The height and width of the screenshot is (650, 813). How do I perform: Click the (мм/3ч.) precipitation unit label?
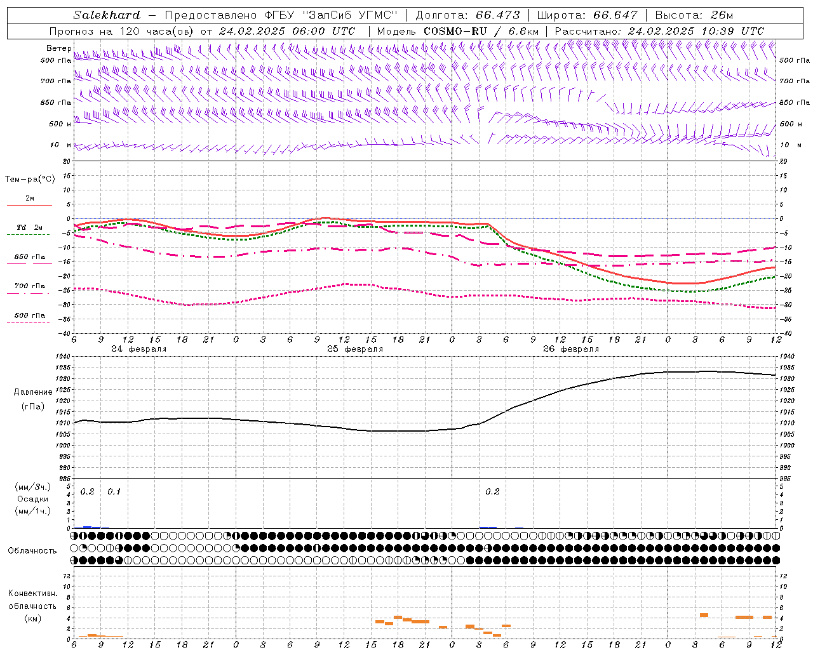coord(33,487)
